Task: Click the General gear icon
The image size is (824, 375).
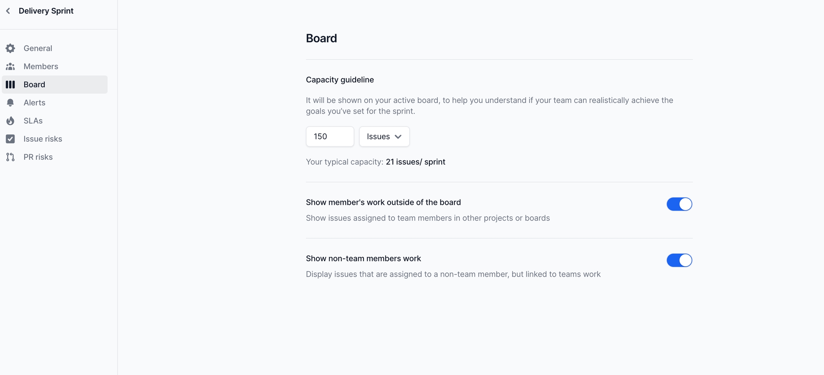Action: coord(10,48)
